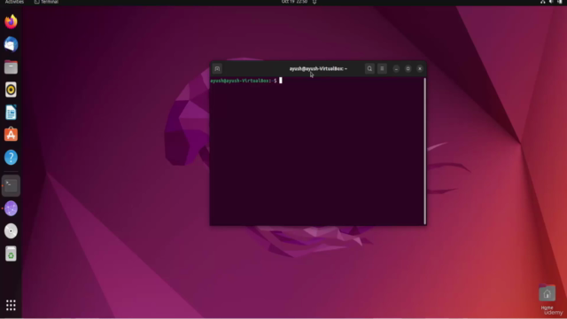Viewport: 567px width, 319px height.
Task: Close the Terminal window
Action: tap(420, 69)
